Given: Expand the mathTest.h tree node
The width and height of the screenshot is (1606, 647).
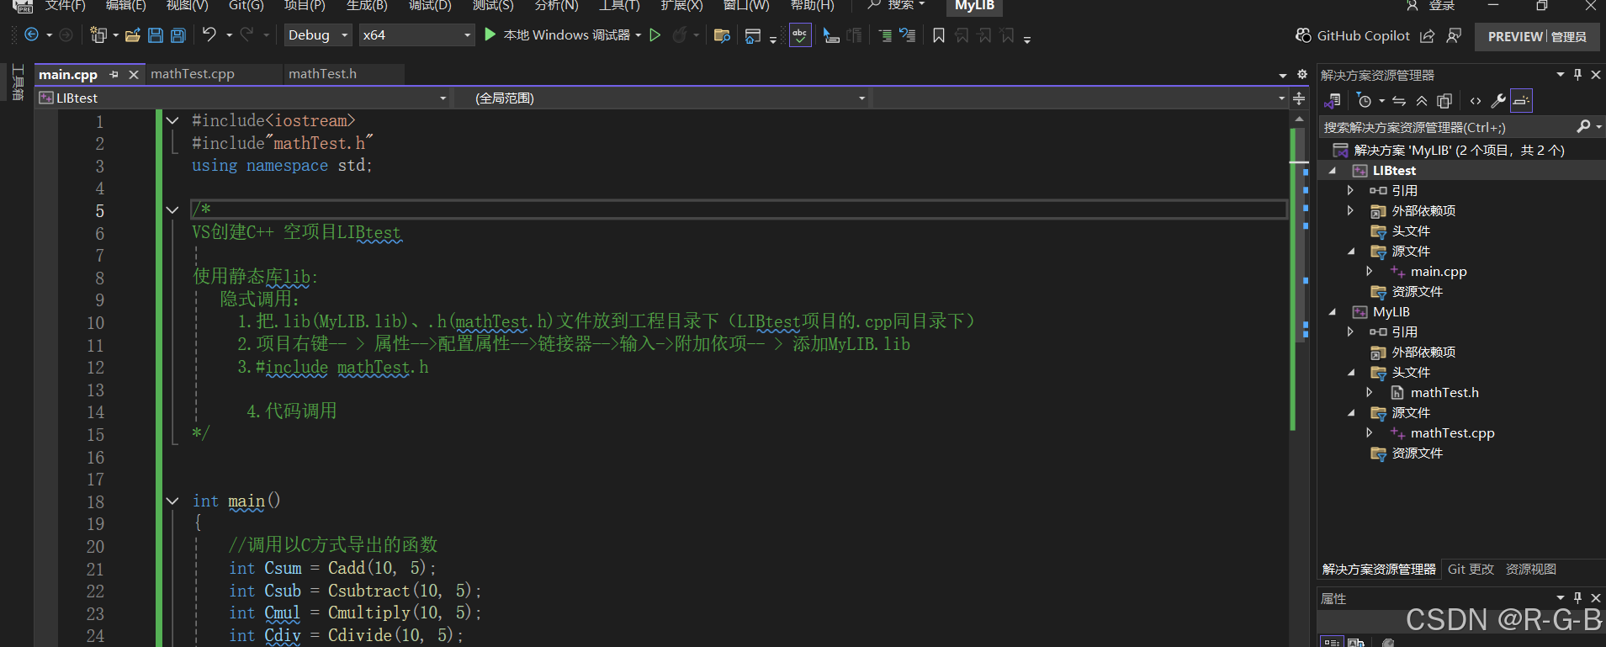Looking at the screenshot, I should (x=1370, y=392).
